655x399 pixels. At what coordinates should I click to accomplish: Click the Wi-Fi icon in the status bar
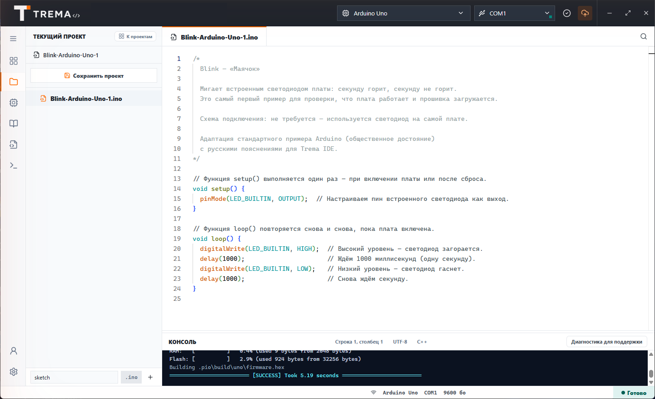tap(373, 393)
